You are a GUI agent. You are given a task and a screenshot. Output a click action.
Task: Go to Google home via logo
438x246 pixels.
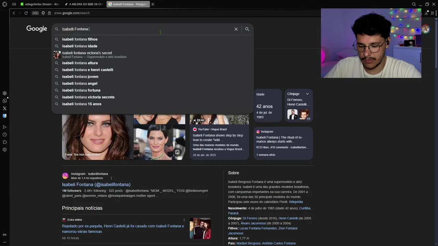[x=37, y=29]
